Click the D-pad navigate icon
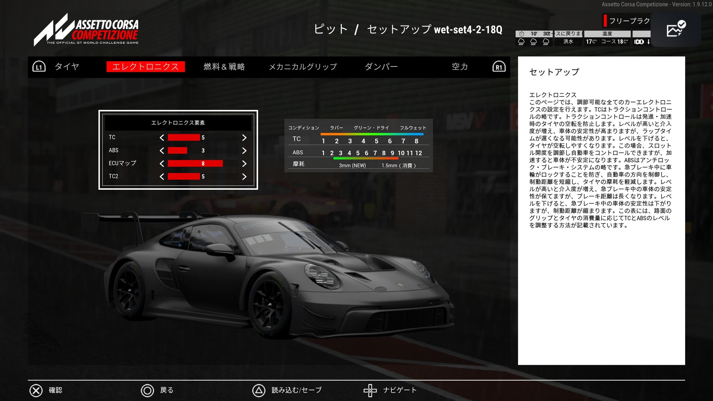The image size is (713, 401). coord(370,391)
